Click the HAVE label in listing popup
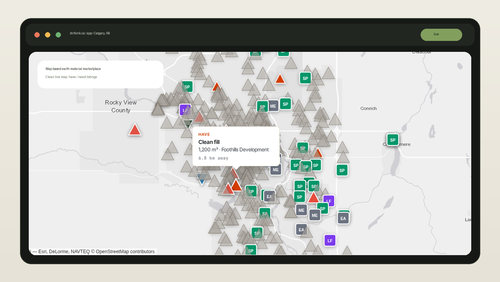Image resolution: width=500 pixels, height=282 pixels. [204, 134]
